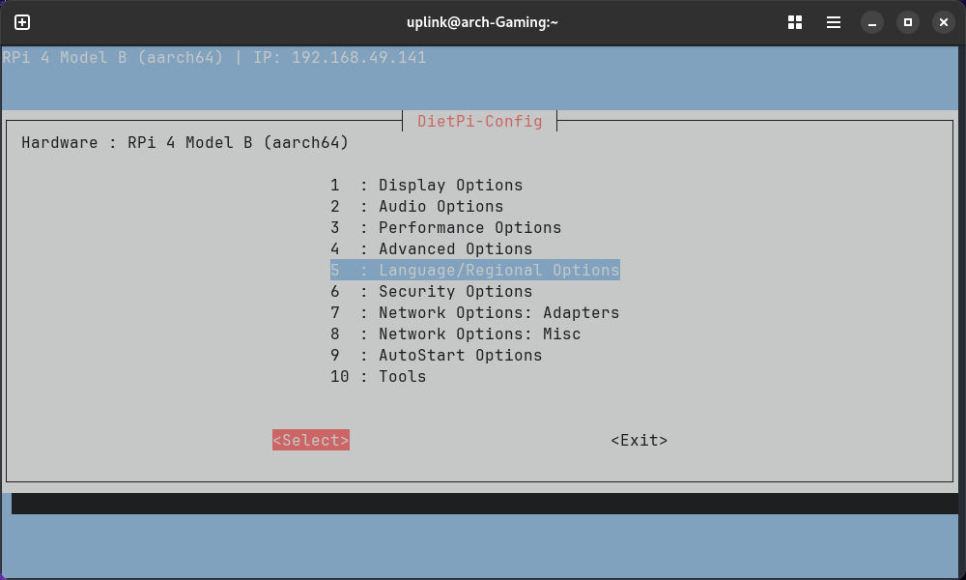Go to Security Options

[x=454, y=292]
